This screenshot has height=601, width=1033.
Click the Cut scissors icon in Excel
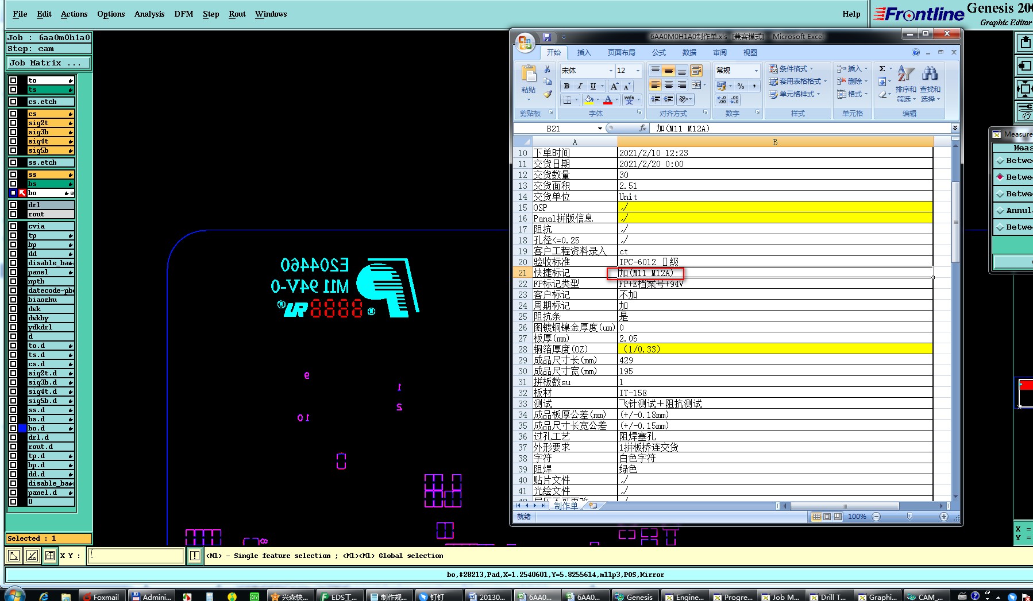point(548,69)
